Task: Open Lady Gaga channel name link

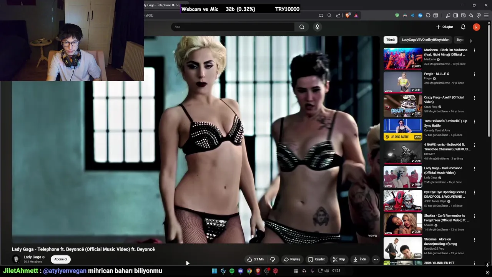Action: 32,257
